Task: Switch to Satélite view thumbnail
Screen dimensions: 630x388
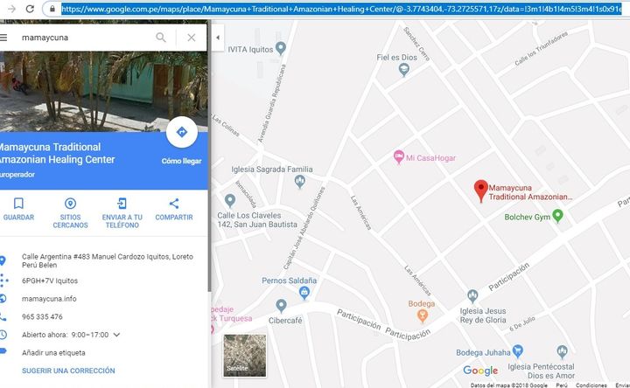Action: pyautogui.click(x=245, y=356)
